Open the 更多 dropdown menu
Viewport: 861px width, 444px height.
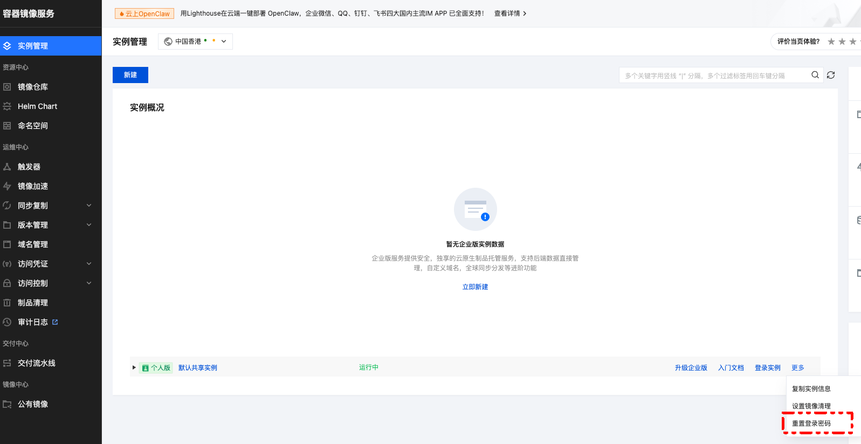[798, 368]
